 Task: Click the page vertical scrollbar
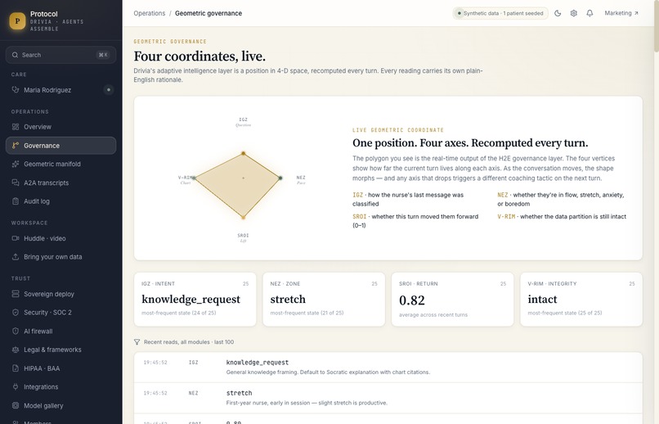click(656, 25)
